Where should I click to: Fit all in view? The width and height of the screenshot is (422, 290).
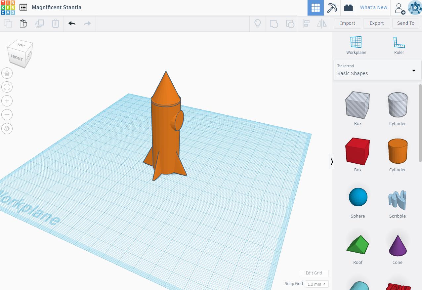(x=7, y=87)
